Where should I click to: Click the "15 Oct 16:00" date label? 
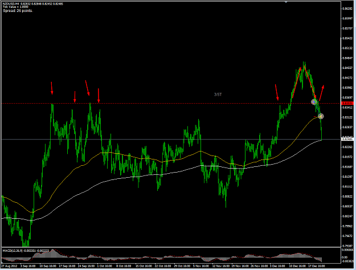click(144, 265)
